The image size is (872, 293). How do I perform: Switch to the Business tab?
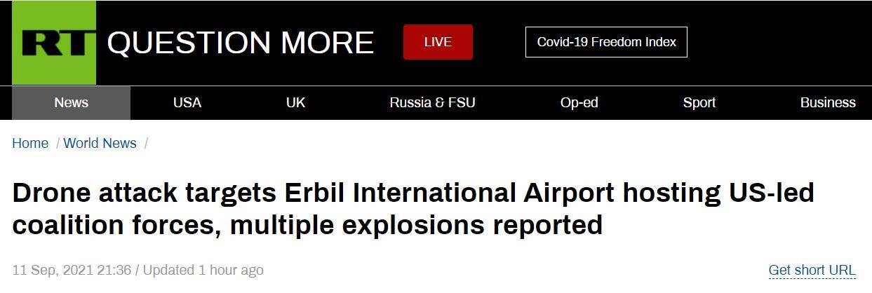tap(828, 102)
